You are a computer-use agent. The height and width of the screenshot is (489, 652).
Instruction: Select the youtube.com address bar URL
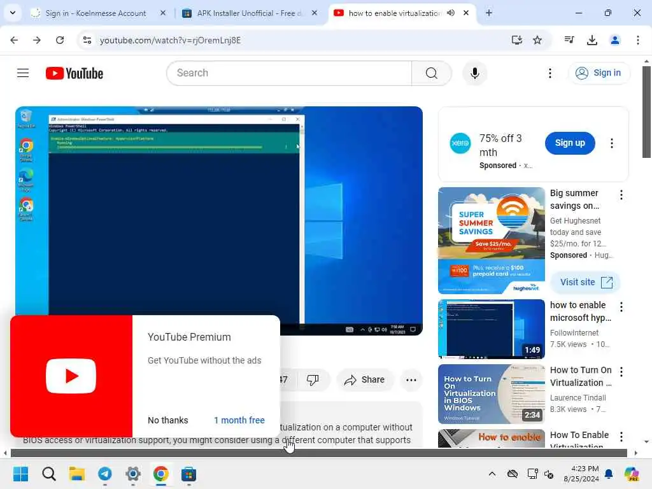[170, 40]
